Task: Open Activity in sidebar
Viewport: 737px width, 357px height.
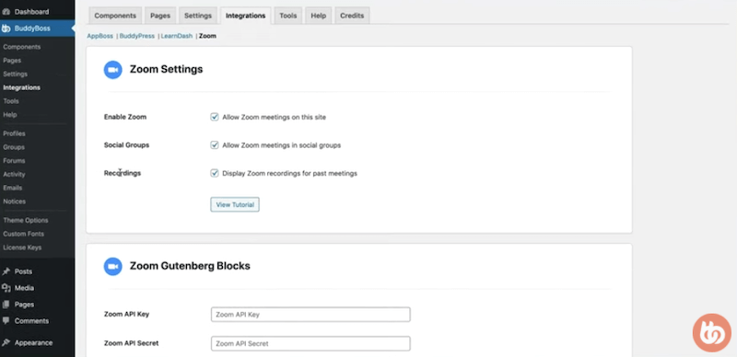Action: pyautogui.click(x=14, y=175)
